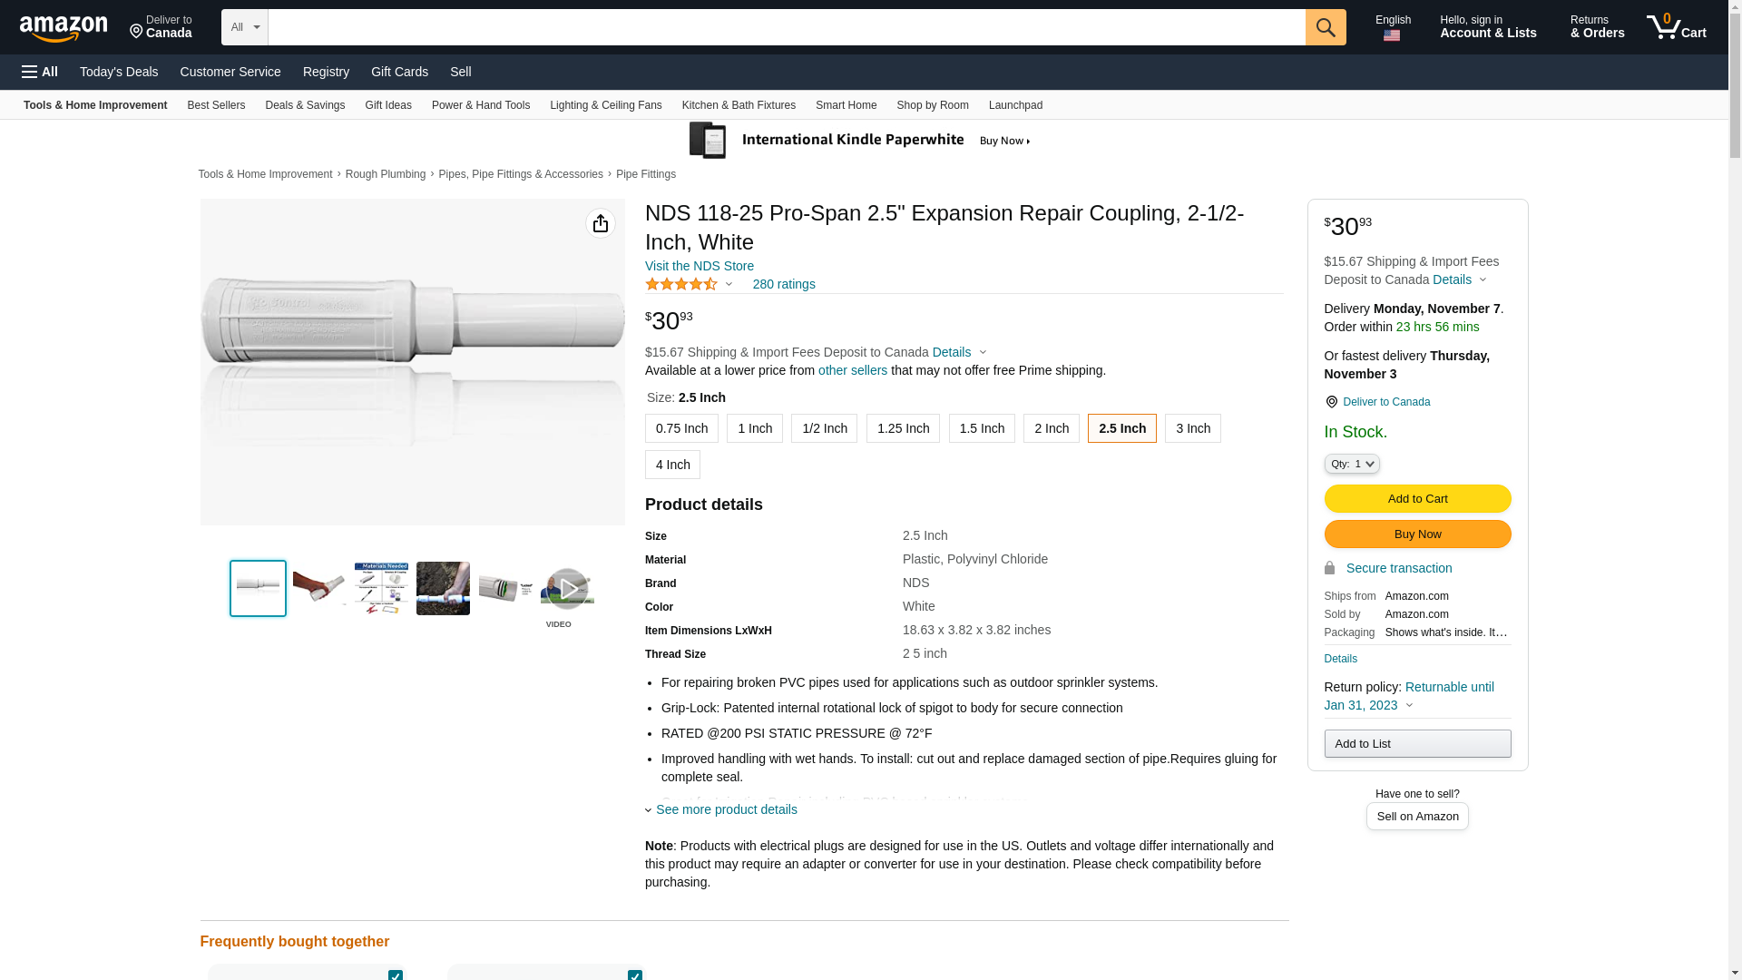Image resolution: width=1742 pixels, height=980 pixels.
Task: Click the share icon on product image
Action: tap(600, 223)
